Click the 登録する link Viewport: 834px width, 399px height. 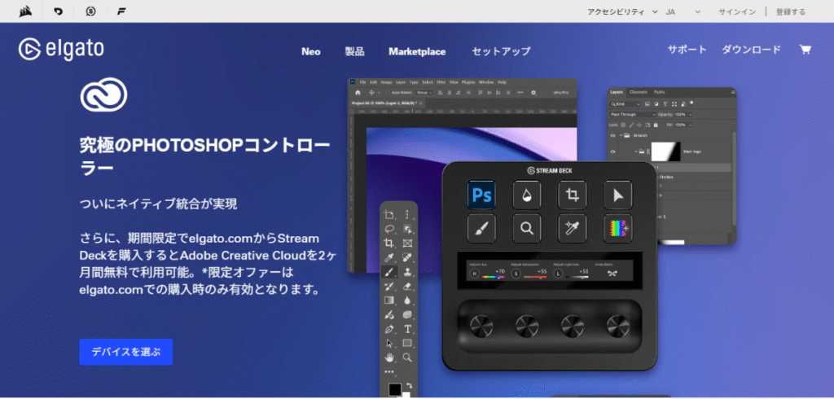click(x=790, y=11)
